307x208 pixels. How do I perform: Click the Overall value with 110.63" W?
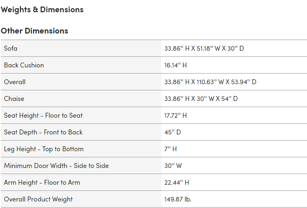210,82
